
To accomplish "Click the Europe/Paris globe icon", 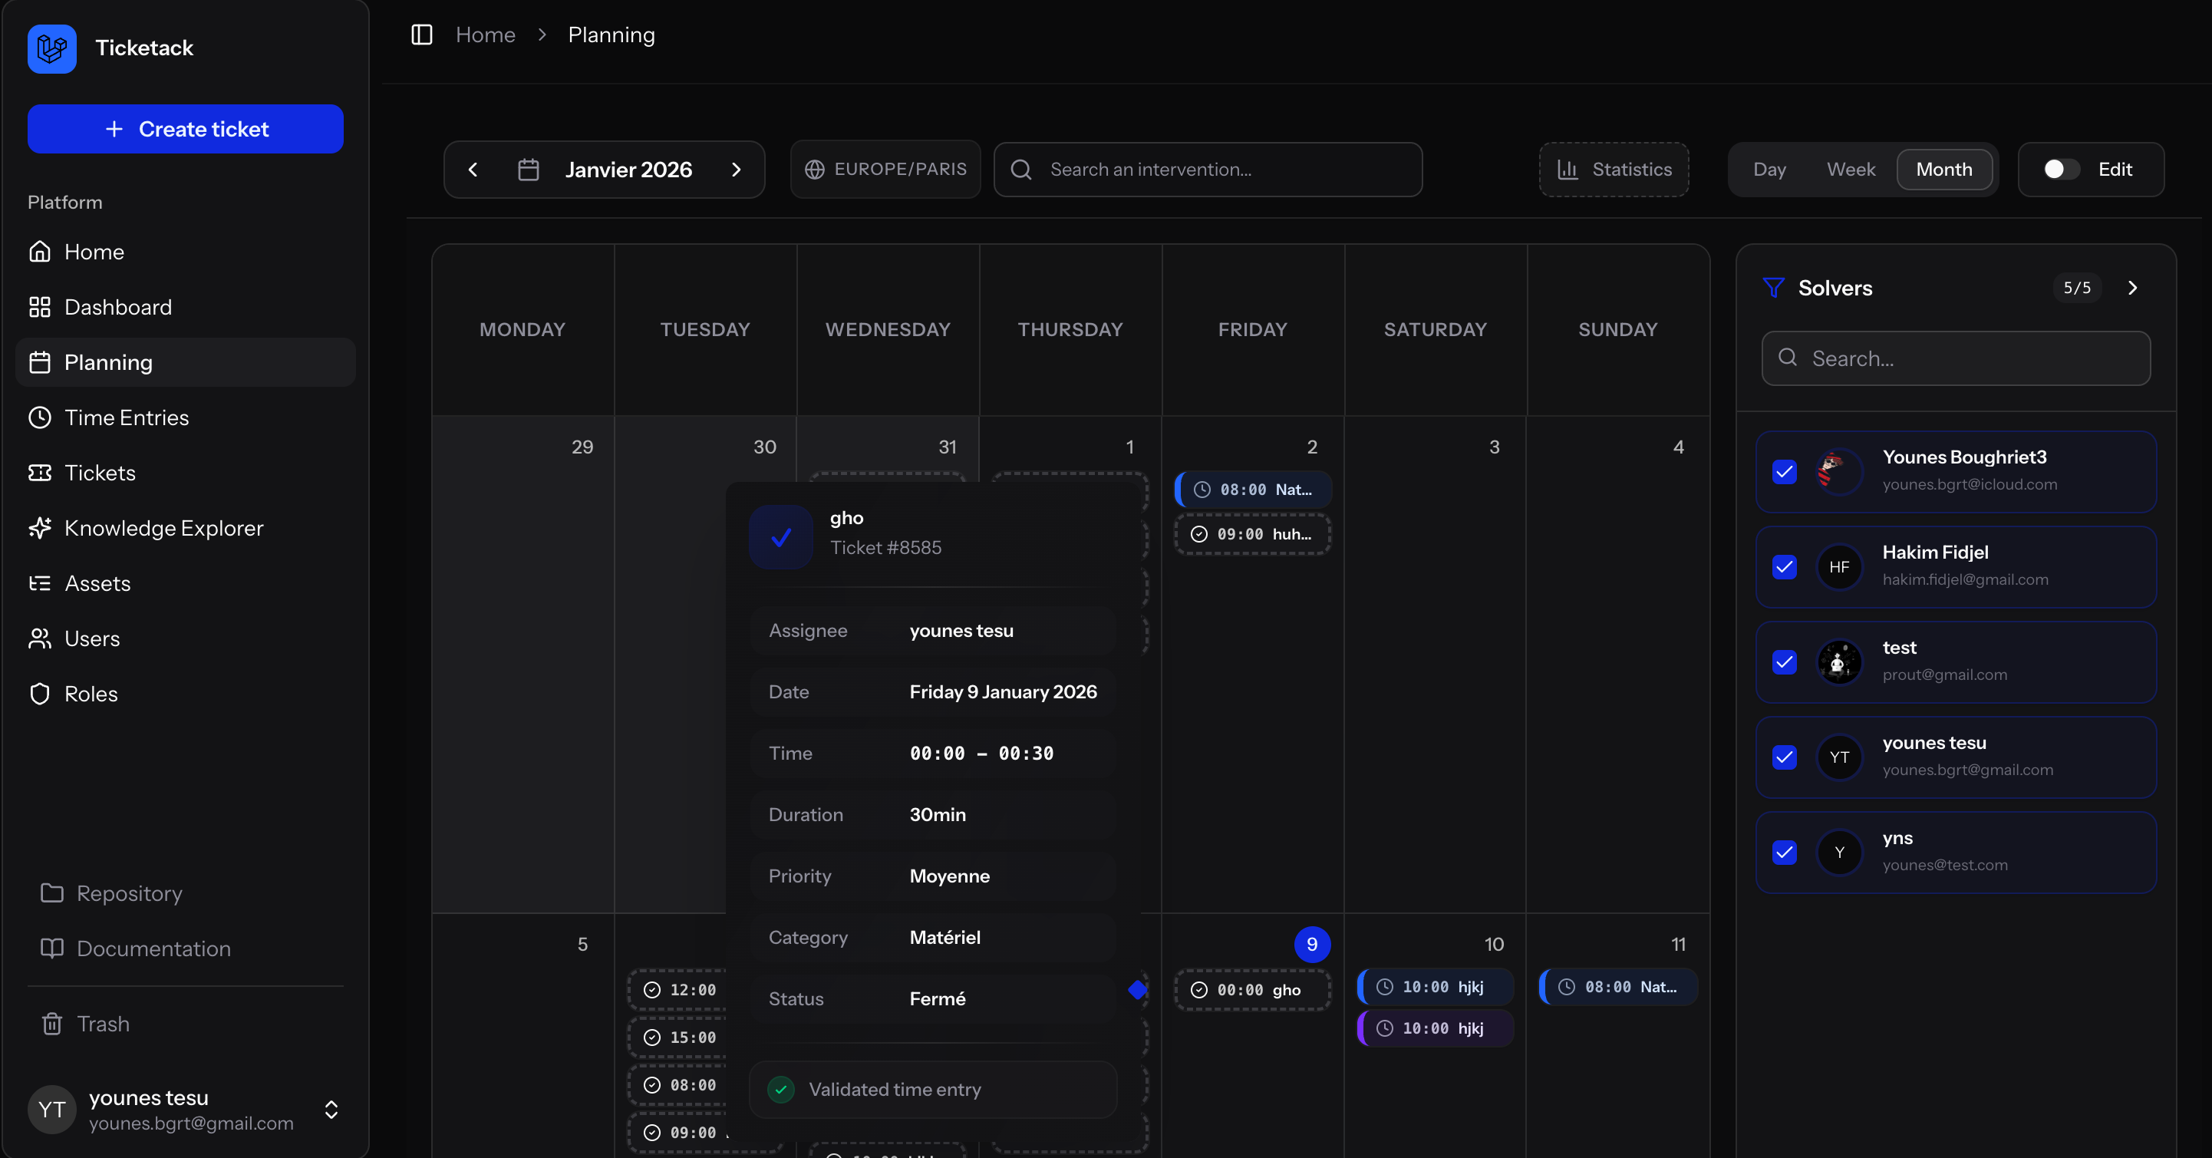I will (x=814, y=170).
